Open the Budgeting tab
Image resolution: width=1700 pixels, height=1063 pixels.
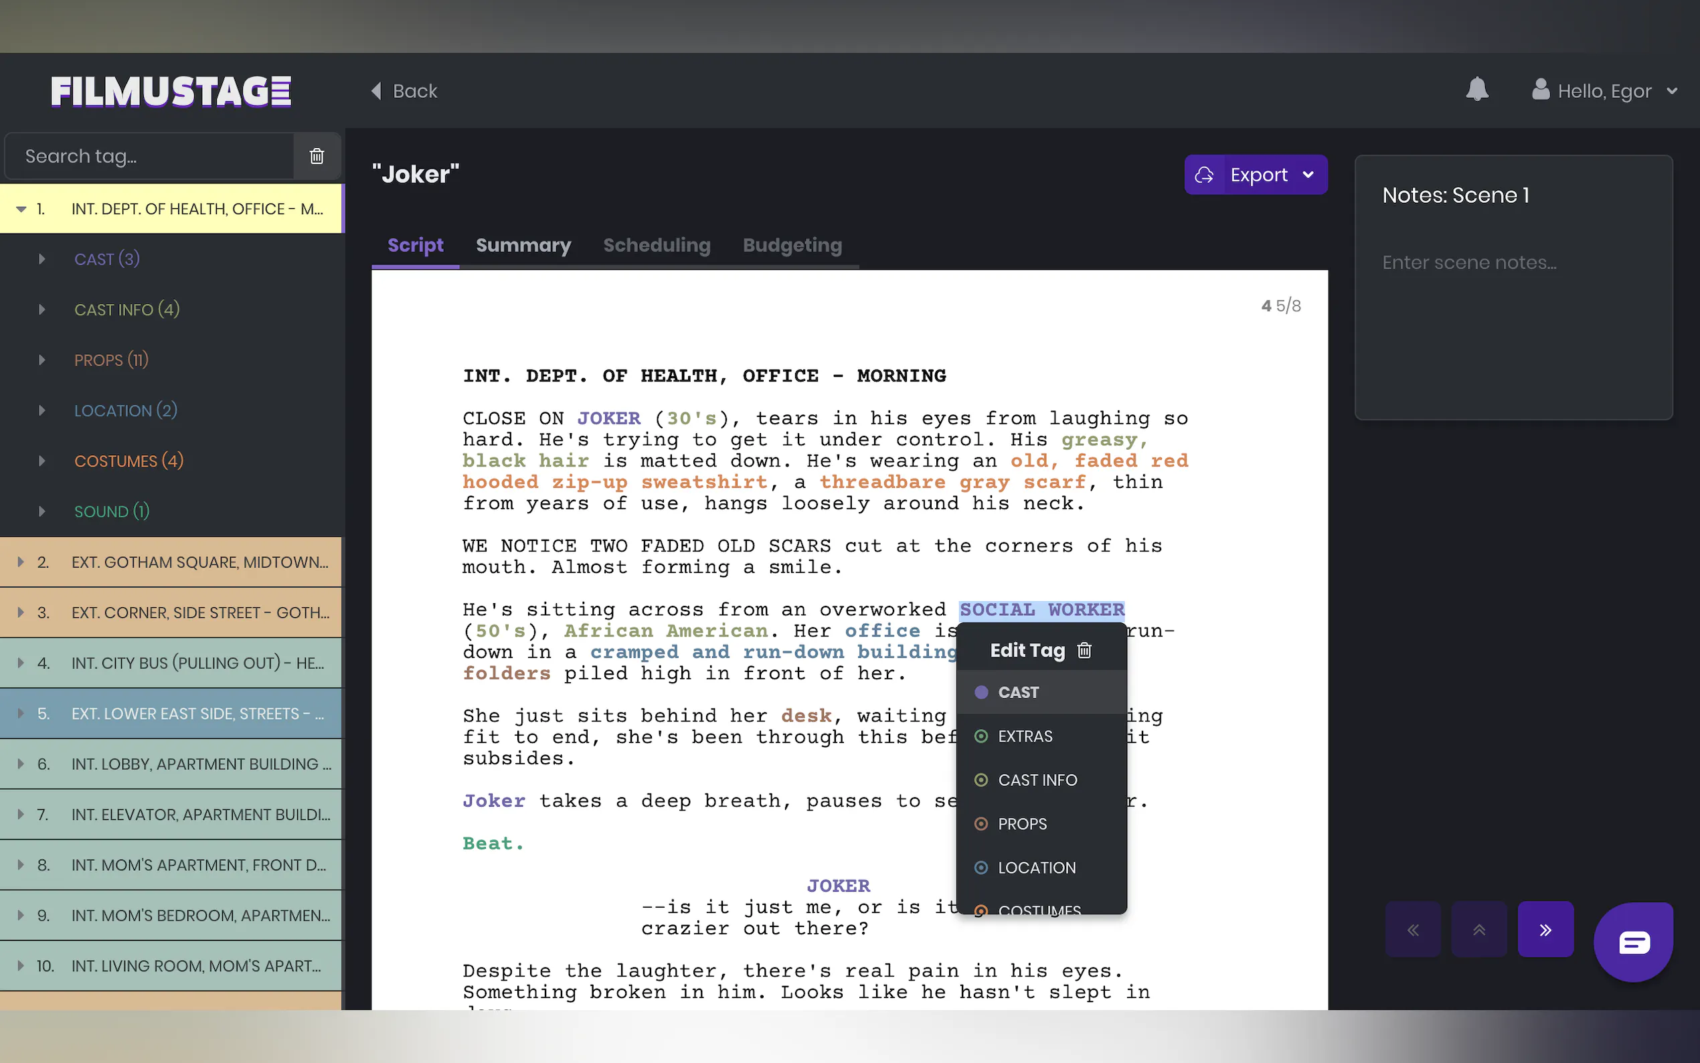click(792, 244)
